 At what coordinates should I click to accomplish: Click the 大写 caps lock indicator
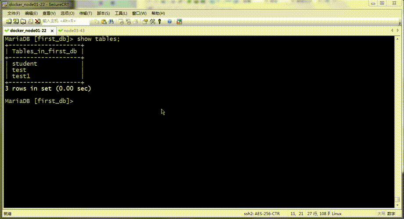pyautogui.click(x=381, y=214)
